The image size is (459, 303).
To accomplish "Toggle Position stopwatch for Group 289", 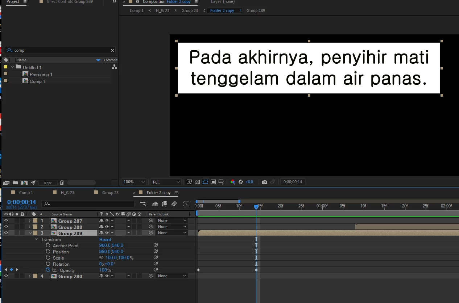I will [48, 252].
